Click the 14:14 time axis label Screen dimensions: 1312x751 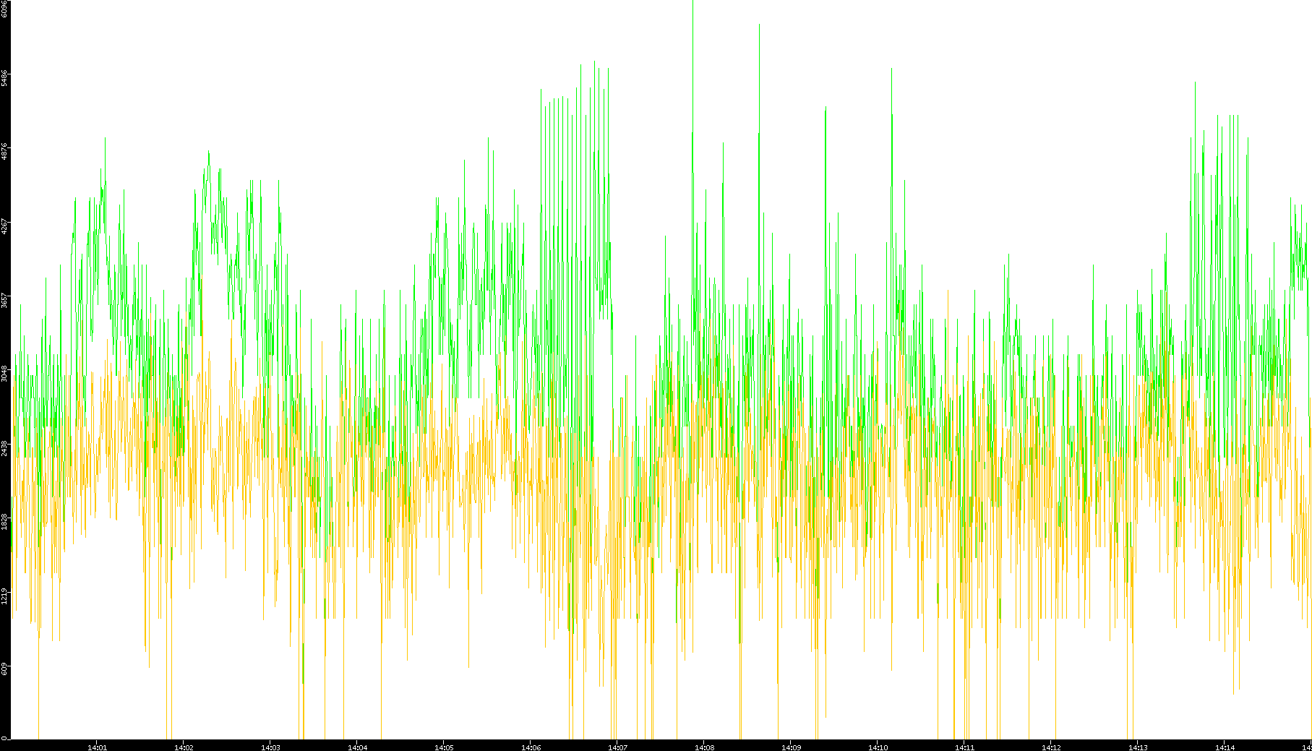(1225, 747)
